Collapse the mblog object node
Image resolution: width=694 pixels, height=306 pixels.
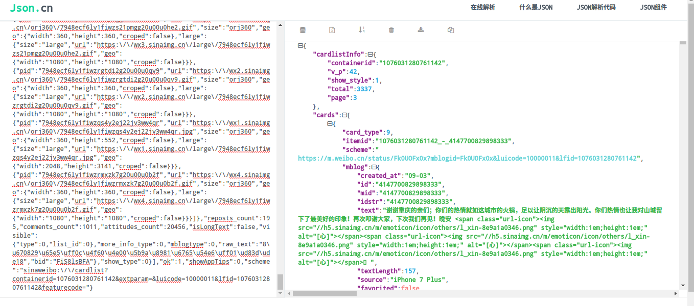374,167
